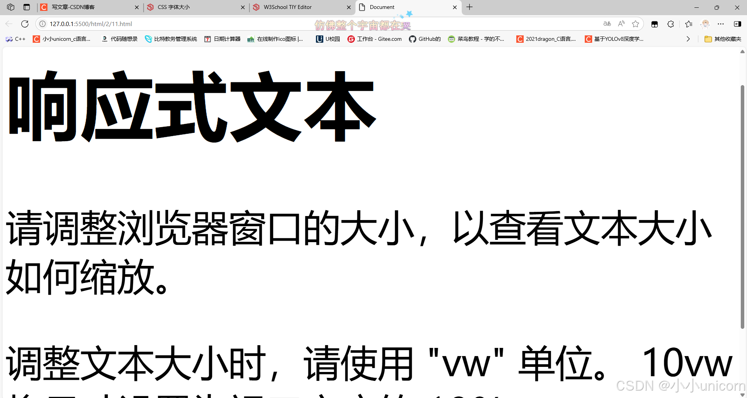Open the translate page icon
This screenshot has width=747, height=398.
[607, 24]
